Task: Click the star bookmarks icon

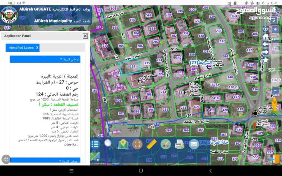Action: pos(265,60)
